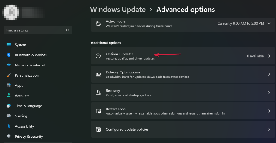This screenshot has width=276, height=143.
Task: Go back to Windows Update breadcrumb
Action: click(118, 10)
